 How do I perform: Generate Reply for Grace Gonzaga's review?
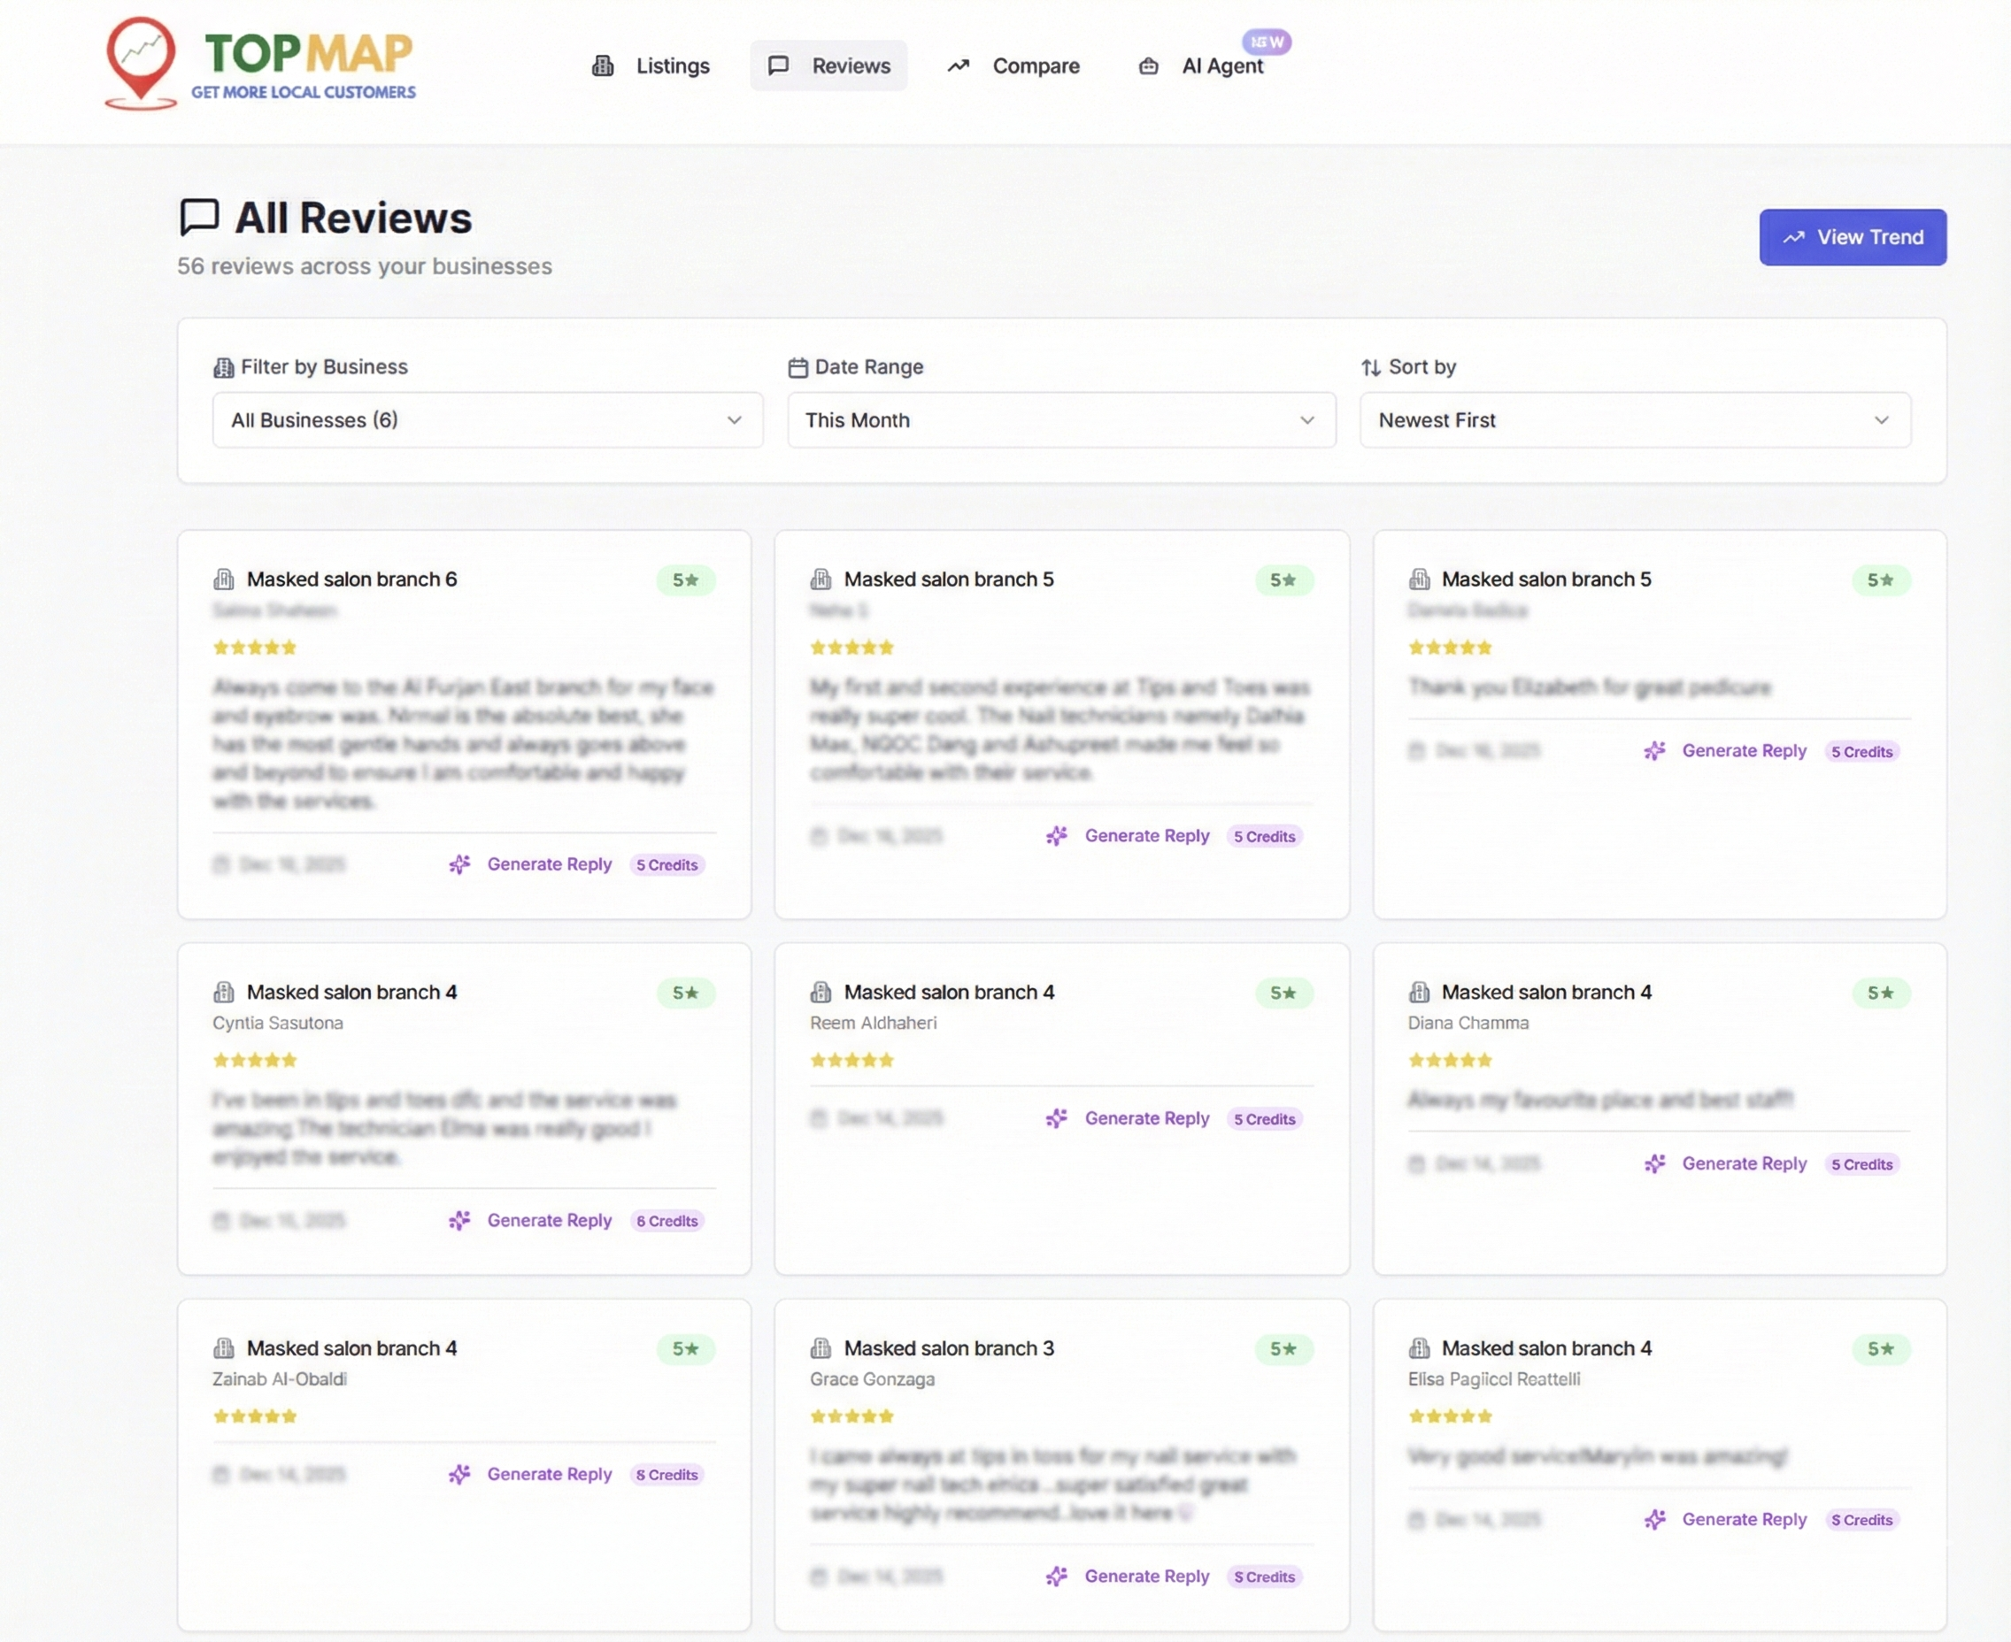pyautogui.click(x=1146, y=1576)
